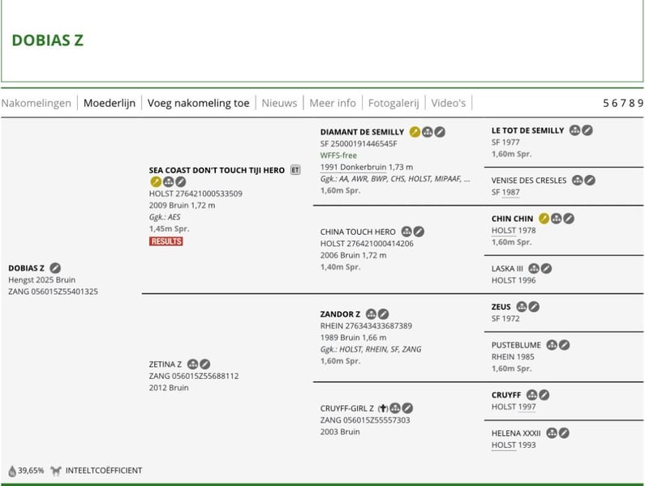The height and width of the screenshot is (486, 645).
Task: Open the pedigree icon next to China Touch Hero
Action: point(406,232)
